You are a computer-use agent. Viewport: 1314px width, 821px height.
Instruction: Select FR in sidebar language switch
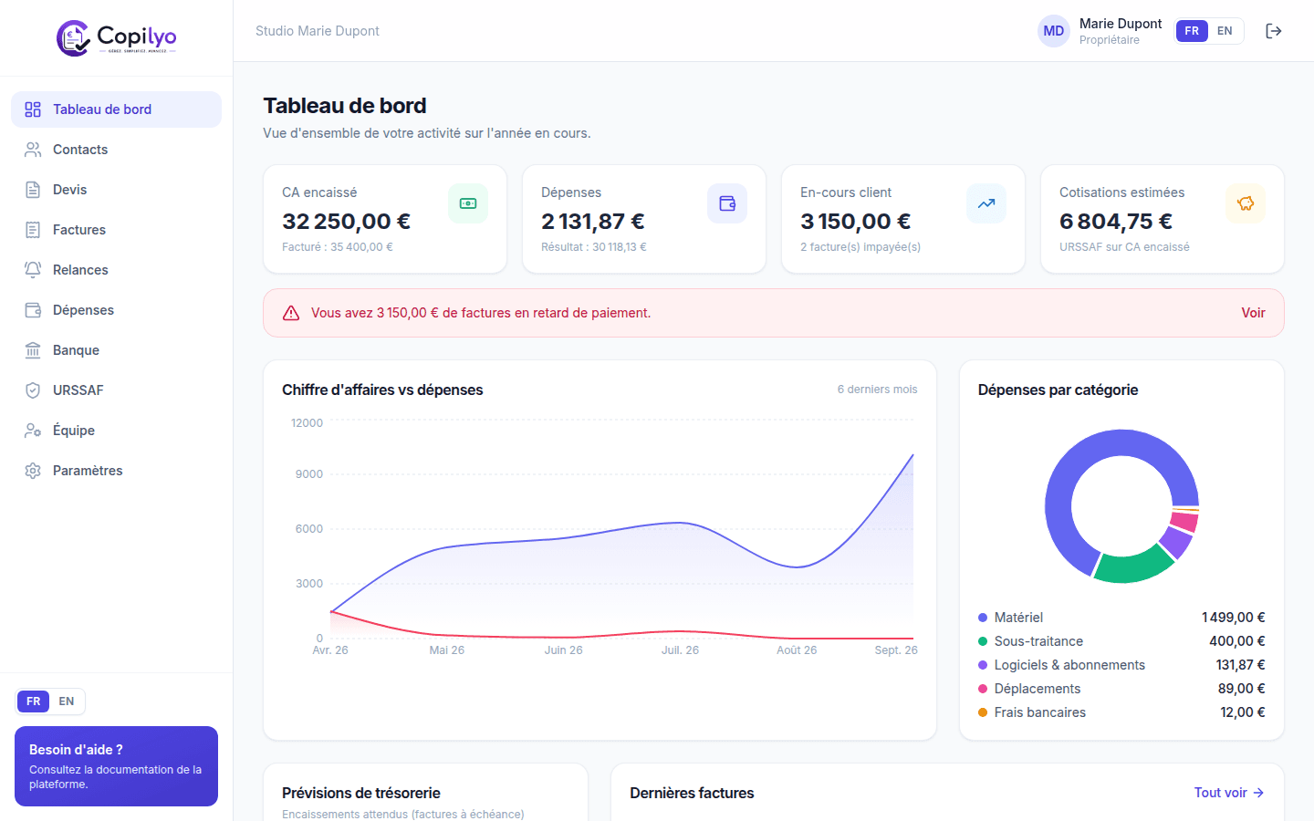pyautogui.click(x=34, y=701)
